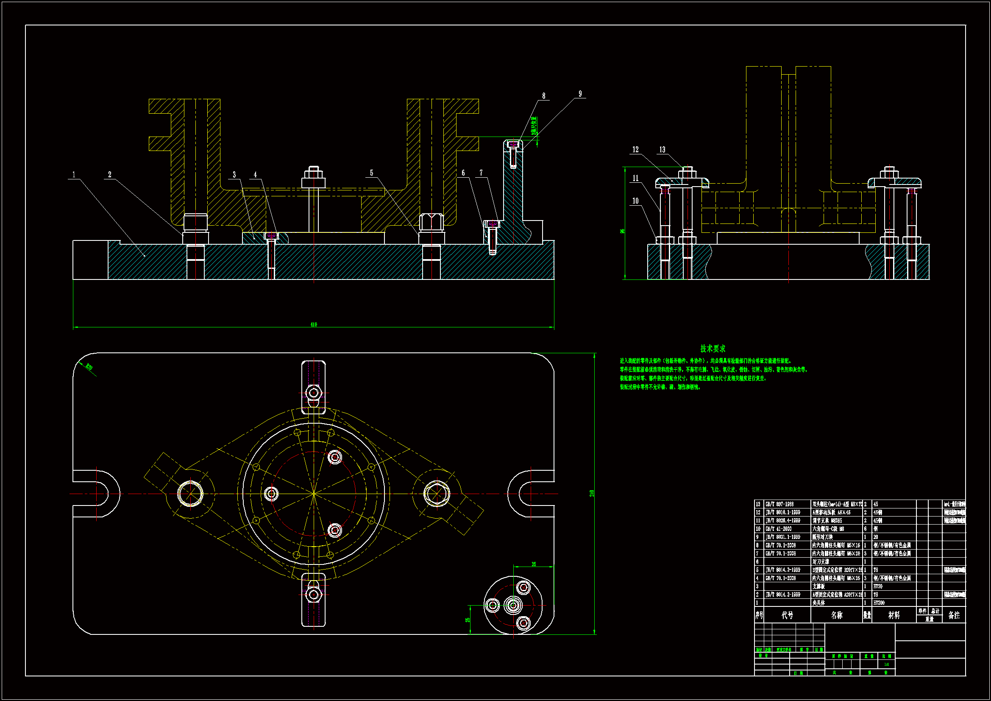Click the part balloon number 1
The width and height of the screenshot is (991, 701).
(74, 174)
